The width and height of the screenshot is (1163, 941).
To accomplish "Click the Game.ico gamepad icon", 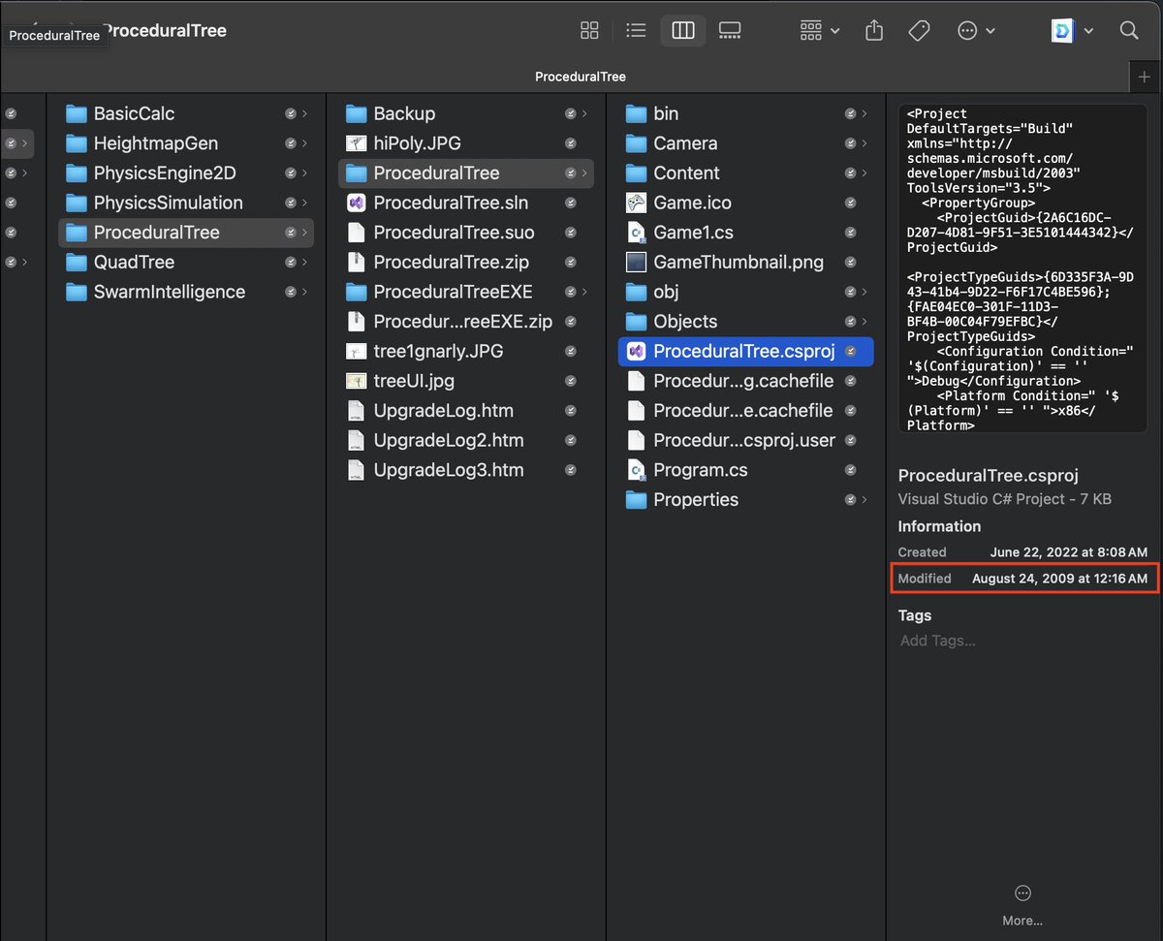I will 636,204.
